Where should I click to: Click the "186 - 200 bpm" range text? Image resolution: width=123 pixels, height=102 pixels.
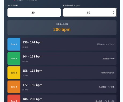(32, 99)
